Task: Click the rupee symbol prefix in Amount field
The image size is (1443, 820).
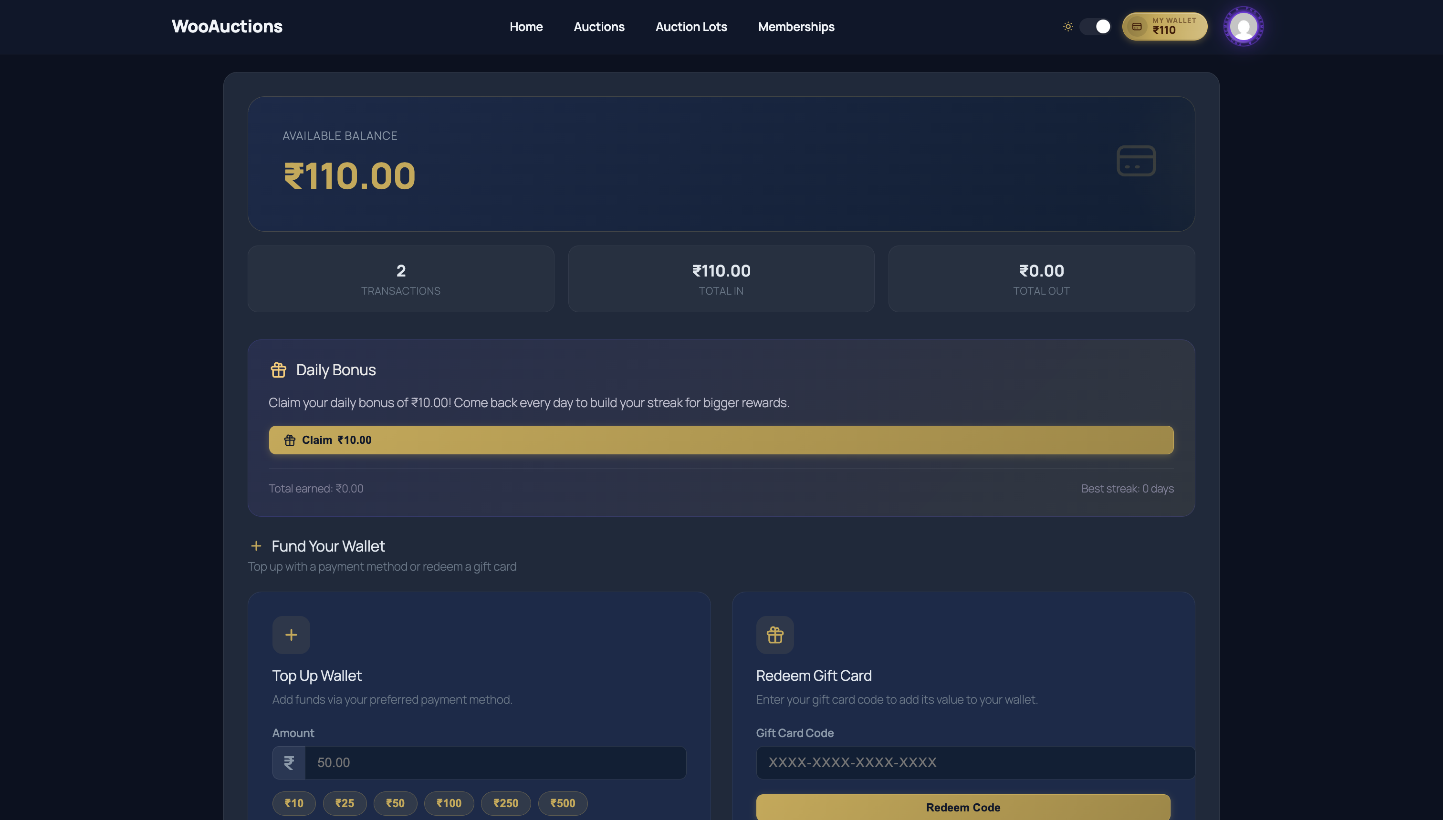Action: pos(289,763)
